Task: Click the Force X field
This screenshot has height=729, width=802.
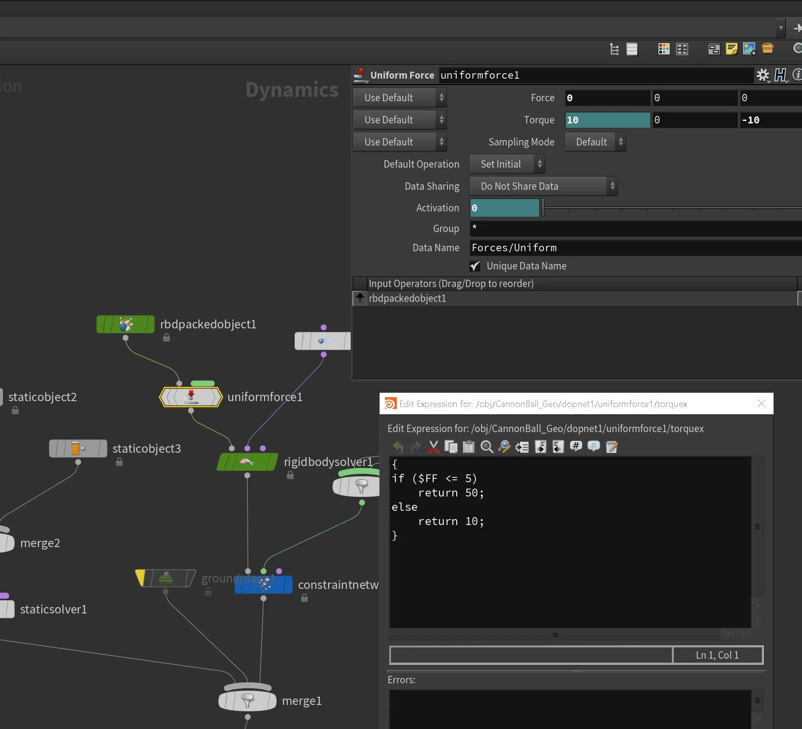Action: click(608, 98)
